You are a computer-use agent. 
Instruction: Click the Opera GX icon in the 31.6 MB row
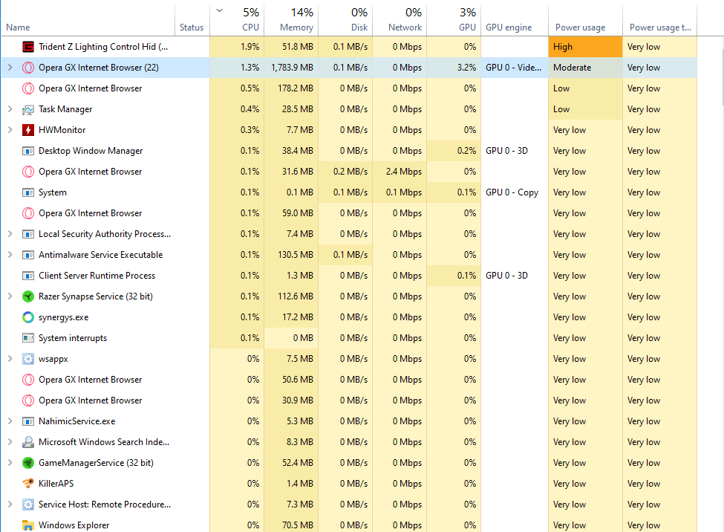point(28,172)
